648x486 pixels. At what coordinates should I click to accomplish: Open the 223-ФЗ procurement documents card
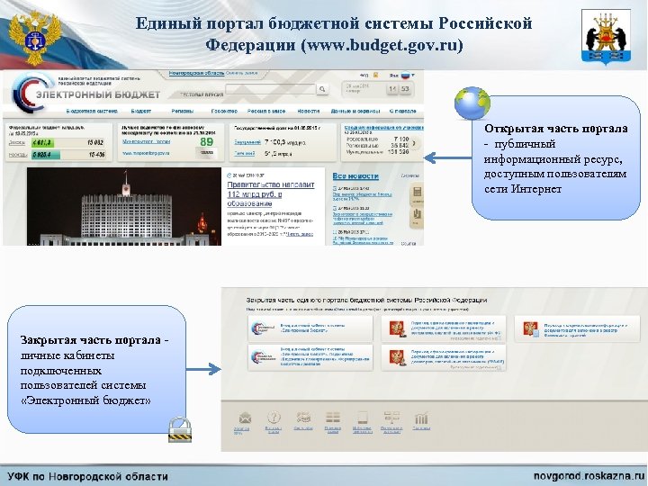443,357
